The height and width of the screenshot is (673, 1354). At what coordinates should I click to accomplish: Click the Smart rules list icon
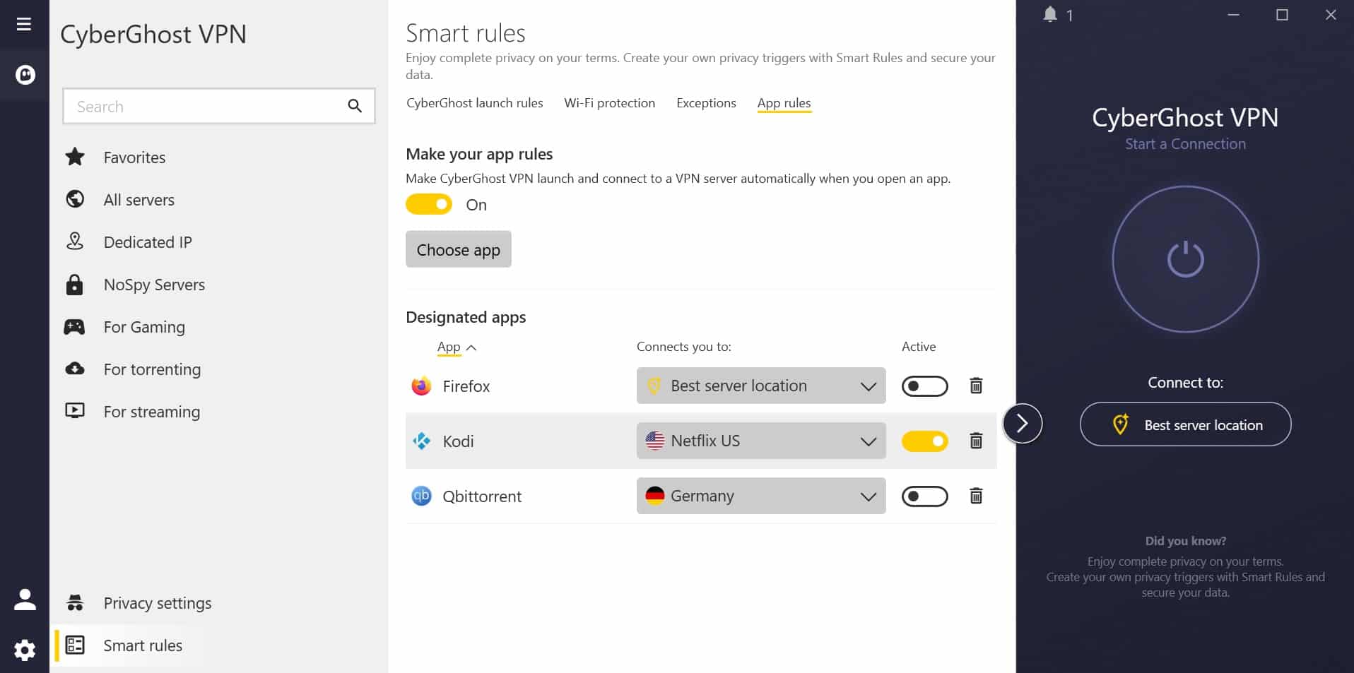tap(75, 645)
